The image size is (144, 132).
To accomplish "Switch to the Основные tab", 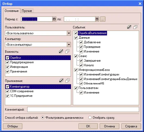I will pos(12,11).
